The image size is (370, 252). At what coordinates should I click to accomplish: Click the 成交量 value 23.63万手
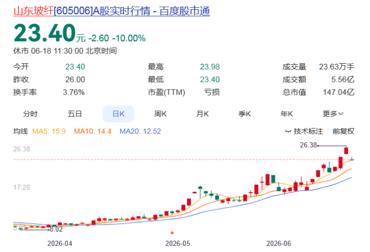point(337,67)
